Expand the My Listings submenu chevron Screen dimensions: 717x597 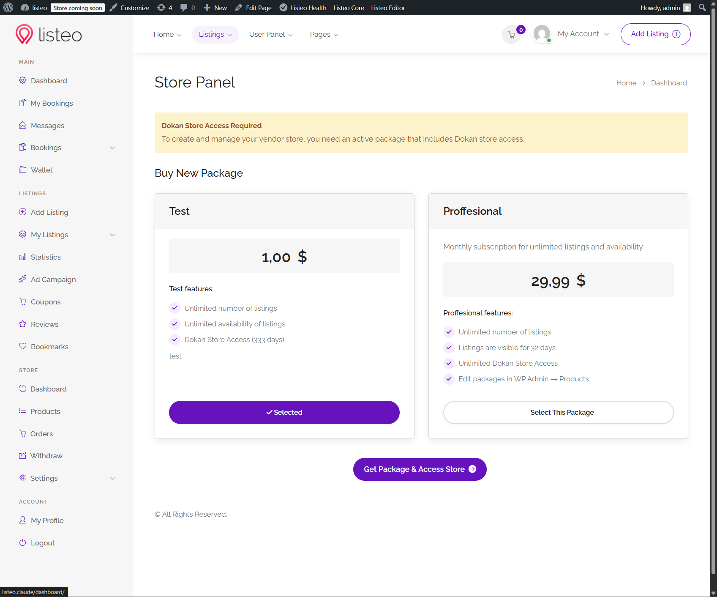112,235
